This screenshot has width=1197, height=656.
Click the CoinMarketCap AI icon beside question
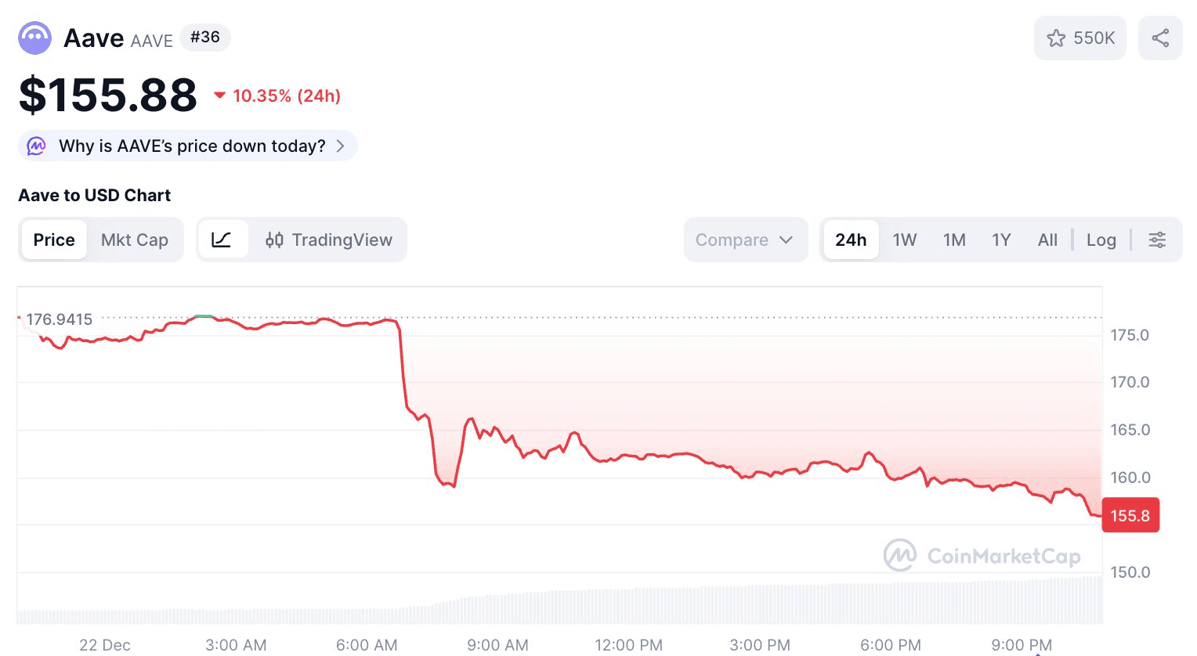point(37,146)
